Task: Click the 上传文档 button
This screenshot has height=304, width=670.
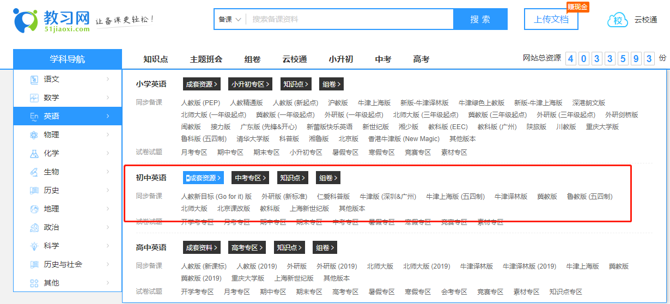Action: pyautogui.click(x=551, y=19)
